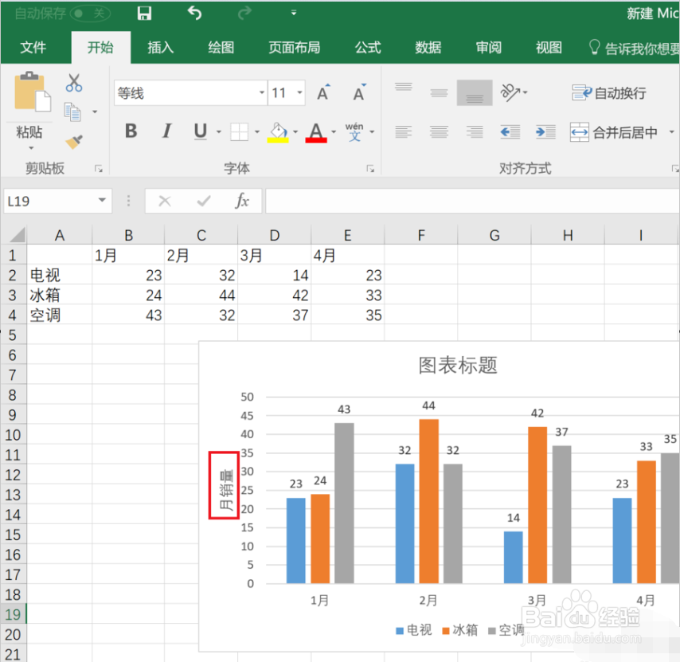The image size is (680, 662).
Task: Open the font color dropdown arrow
Action: (x=334, y=132)
